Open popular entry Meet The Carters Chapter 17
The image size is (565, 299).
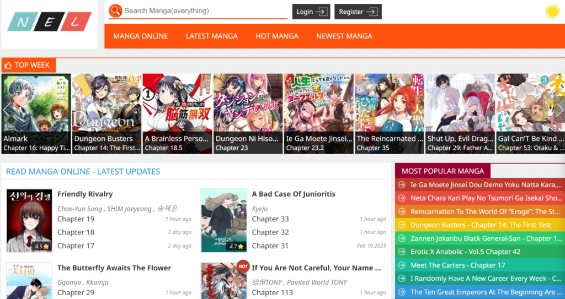pyautogui.click(x=458, y=265)
